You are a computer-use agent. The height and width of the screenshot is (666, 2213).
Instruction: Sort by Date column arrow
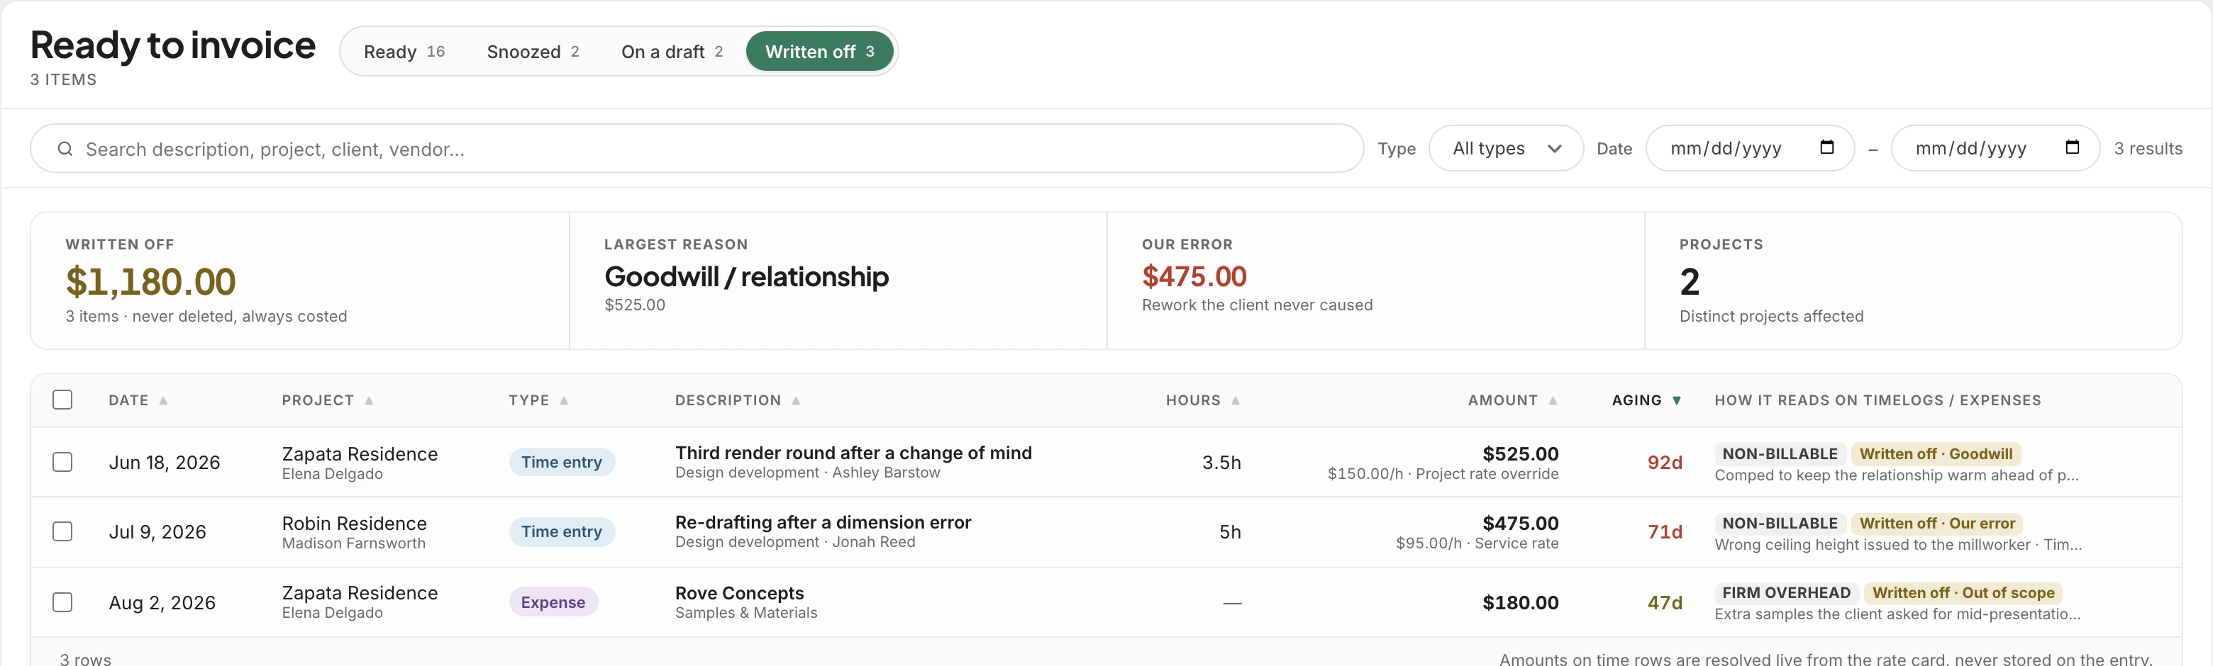coord(163,401)
